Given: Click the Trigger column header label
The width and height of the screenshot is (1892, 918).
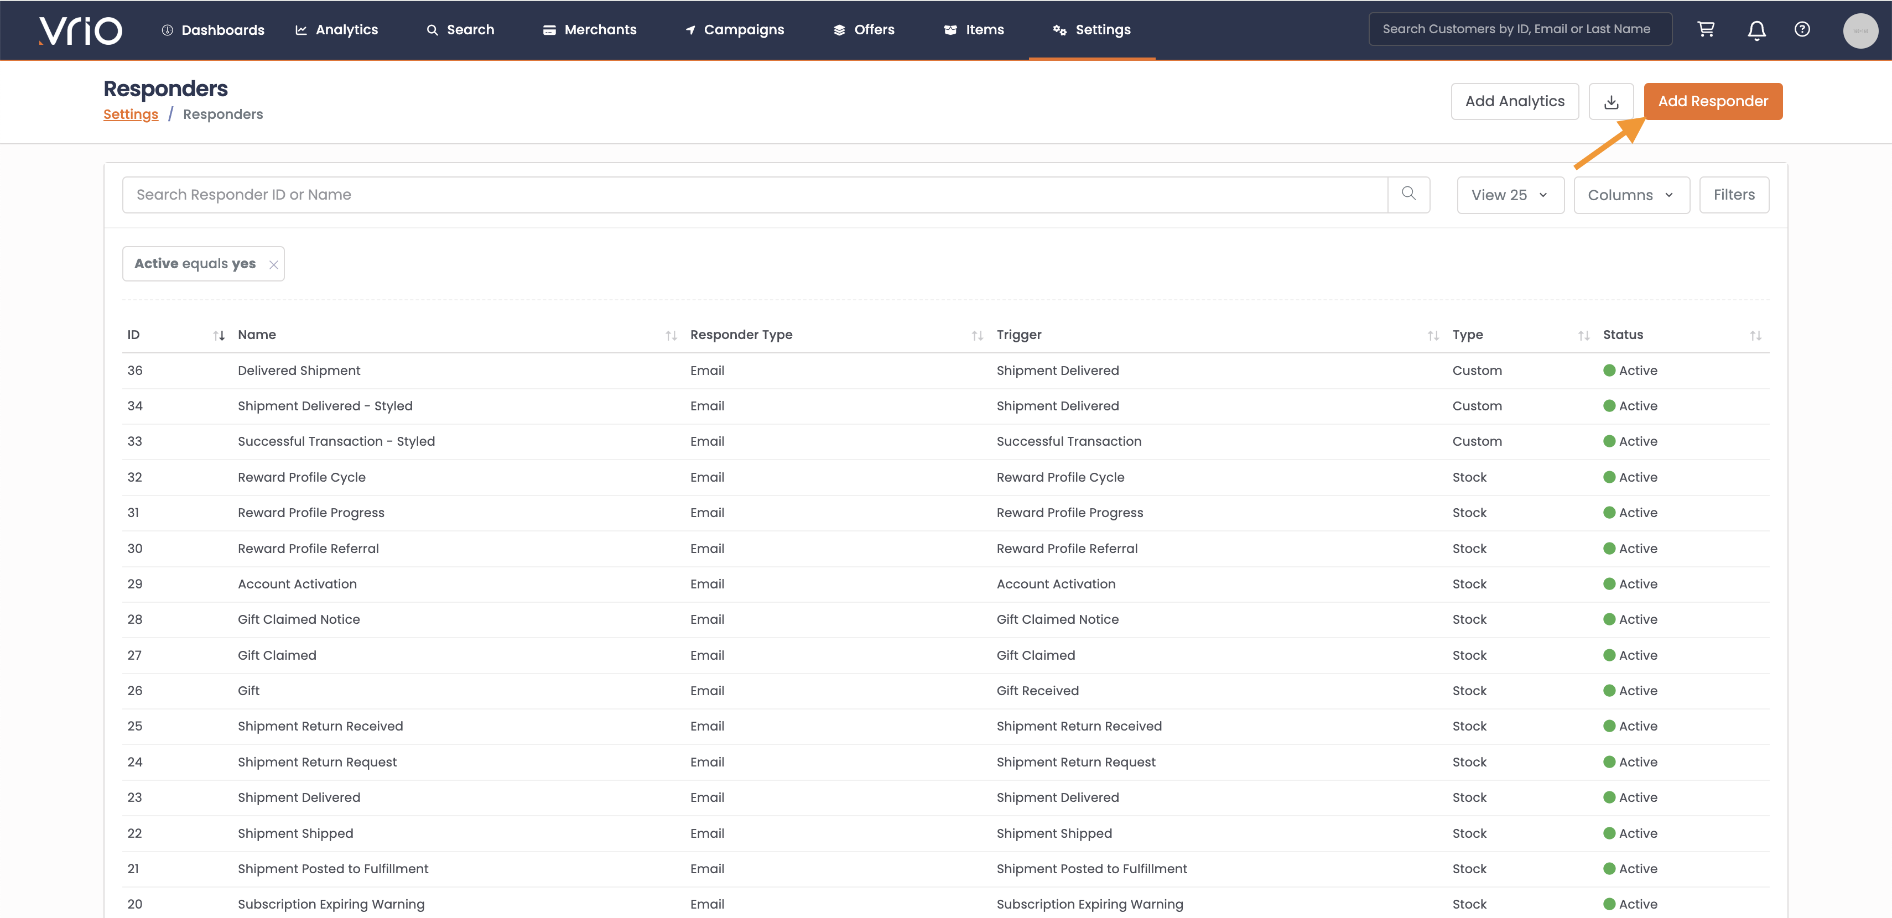Looking at the screenshot, I should [1018, 335].
